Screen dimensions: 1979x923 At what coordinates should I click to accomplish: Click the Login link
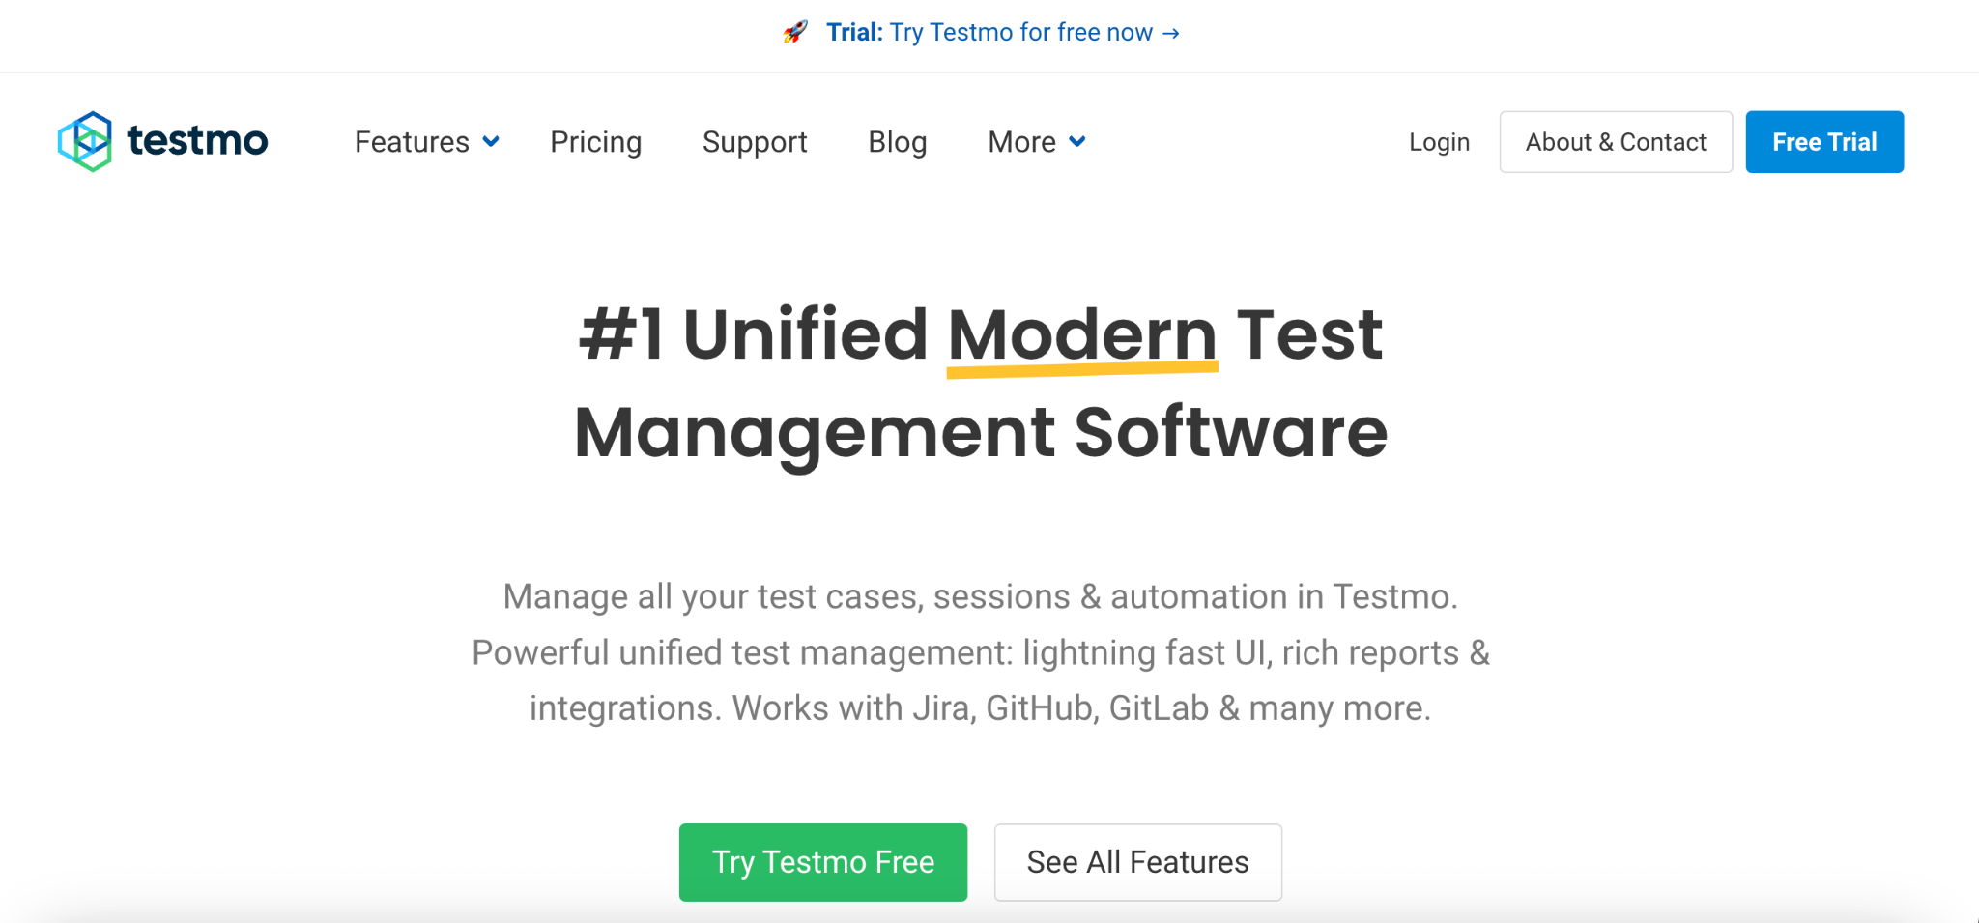[x=1439, y=142]
